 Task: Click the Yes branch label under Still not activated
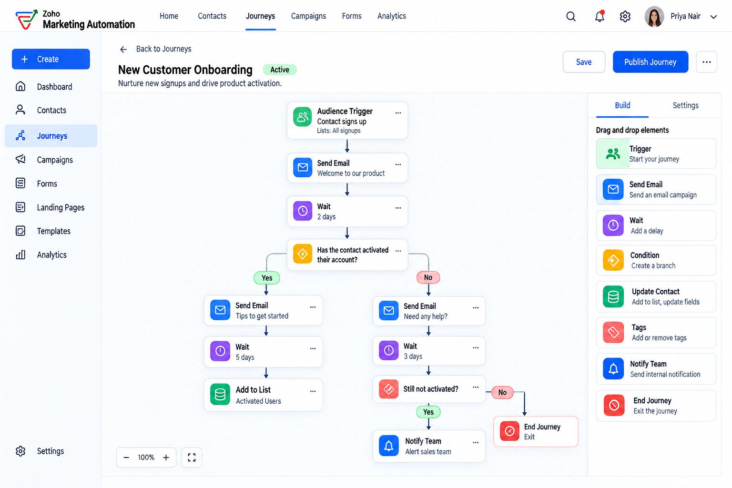[428, 412]
